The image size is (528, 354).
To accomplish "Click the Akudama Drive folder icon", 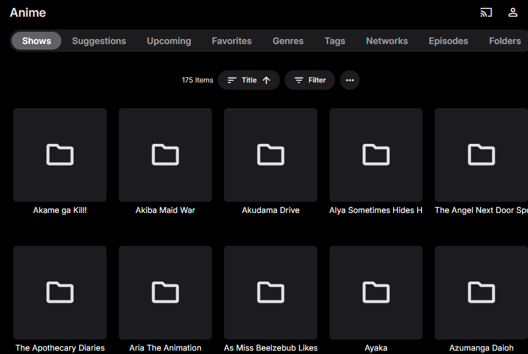I will coord(270,155).
